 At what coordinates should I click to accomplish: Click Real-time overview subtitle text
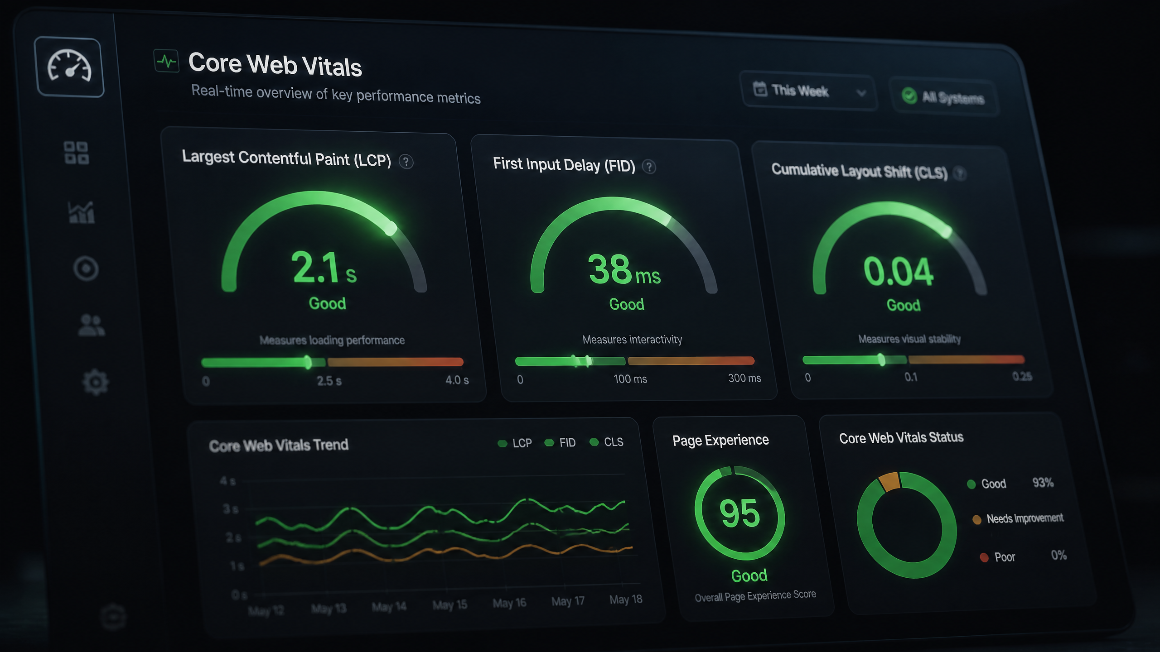tap(336, 94)
